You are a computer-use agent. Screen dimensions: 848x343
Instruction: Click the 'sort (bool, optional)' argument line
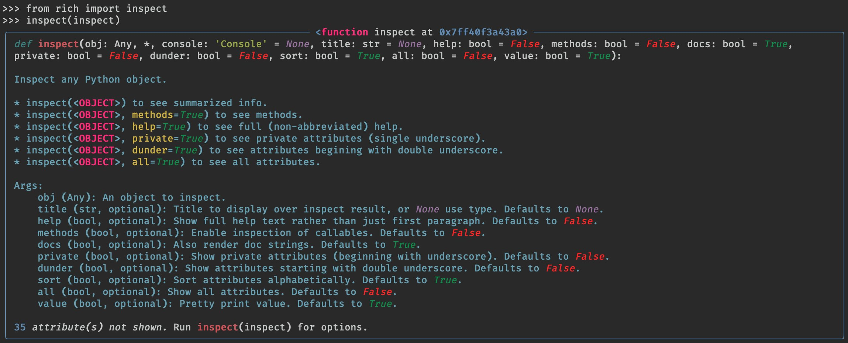pyautogui.click(x=249, y=280)
